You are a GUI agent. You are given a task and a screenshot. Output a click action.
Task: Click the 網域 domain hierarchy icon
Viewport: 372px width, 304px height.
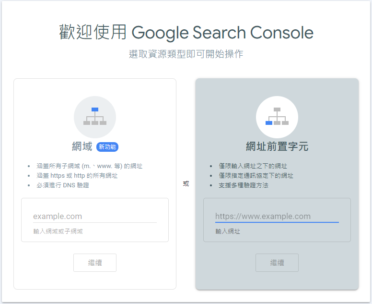pyautogui.click(x=95, y=117)
